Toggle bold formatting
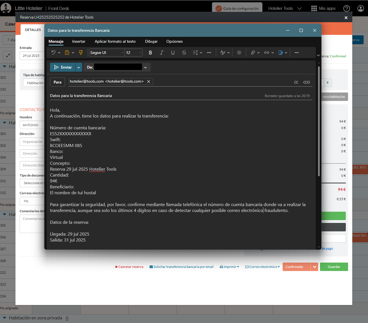The width and height of the screenshot is (368, 323). click(150, 53)
